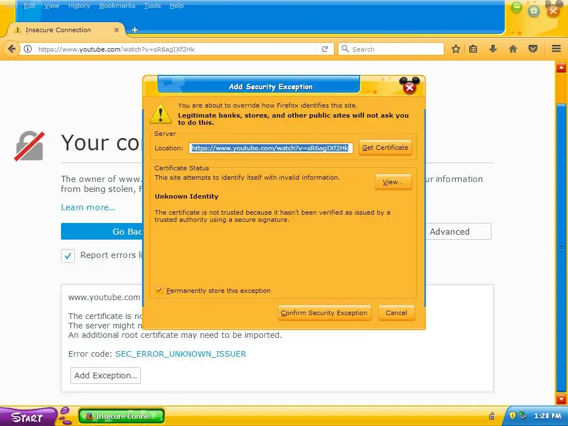Click the browser address bar
This screenshot has height=426, width=568.
pos(176,49)
